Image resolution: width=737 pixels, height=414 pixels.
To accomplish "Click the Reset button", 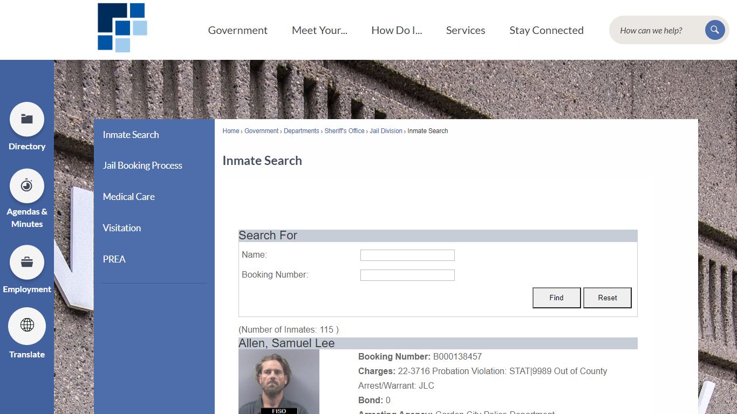I will 608,298.
